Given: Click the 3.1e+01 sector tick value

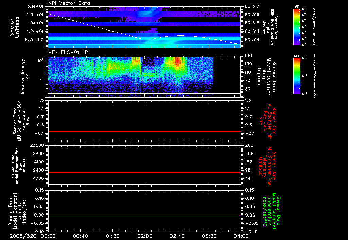Looking at the screenshot, I should pyautogui.click(x=35, y=6).
